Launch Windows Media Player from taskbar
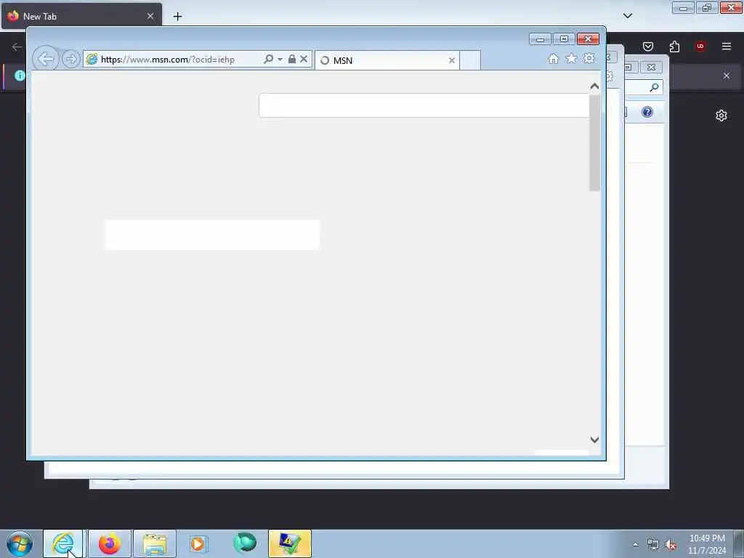Screen dimensions: 744x558 pyautogui.click(x=198, y=543)
